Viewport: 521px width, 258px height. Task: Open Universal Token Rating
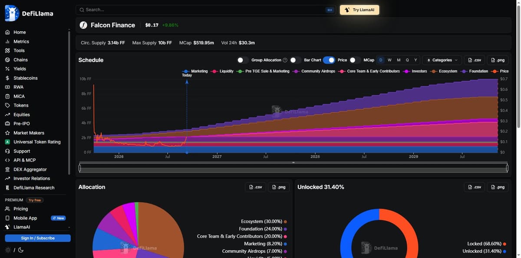[37, 142]
